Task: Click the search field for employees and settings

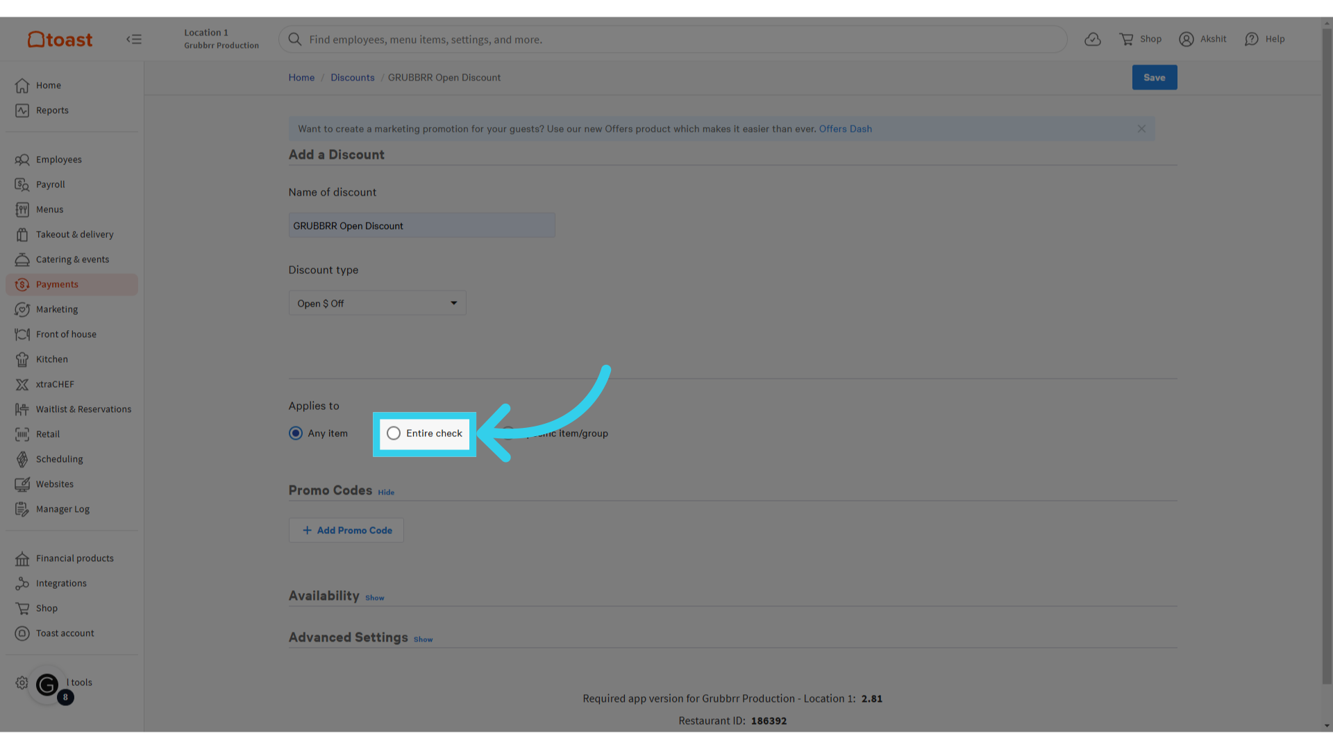Action: 673,40
